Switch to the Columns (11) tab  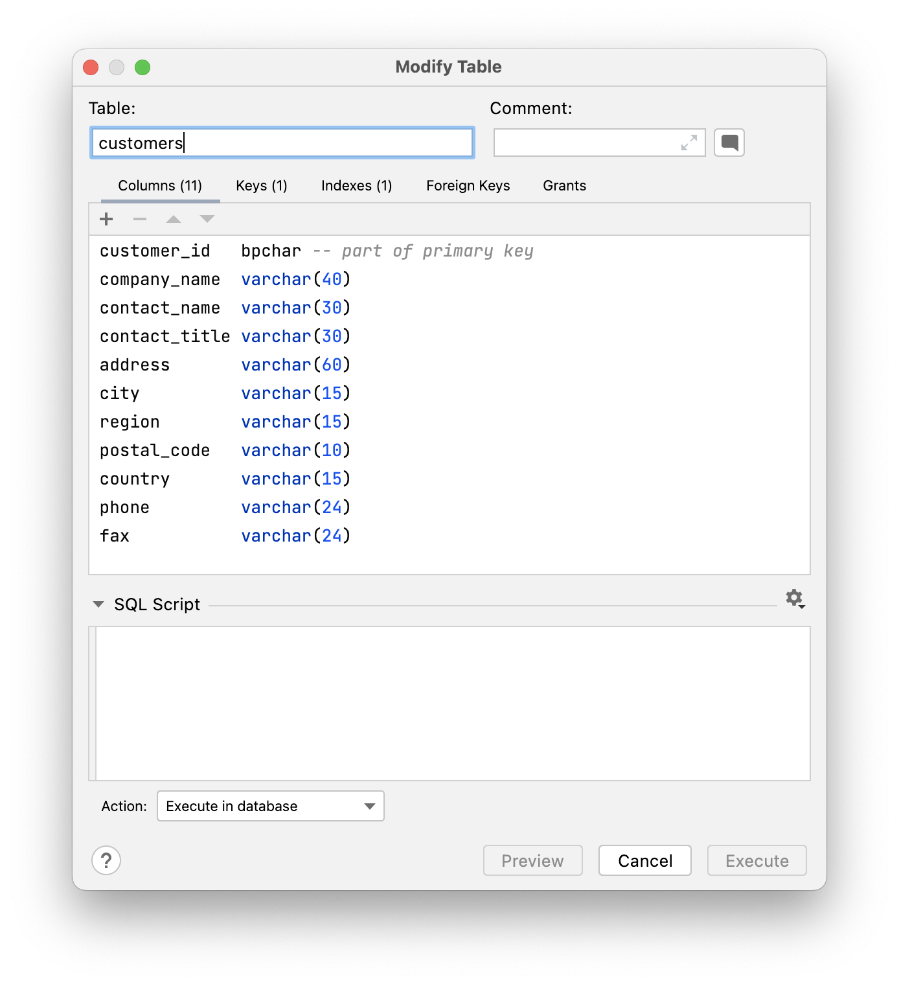(160, 186)
